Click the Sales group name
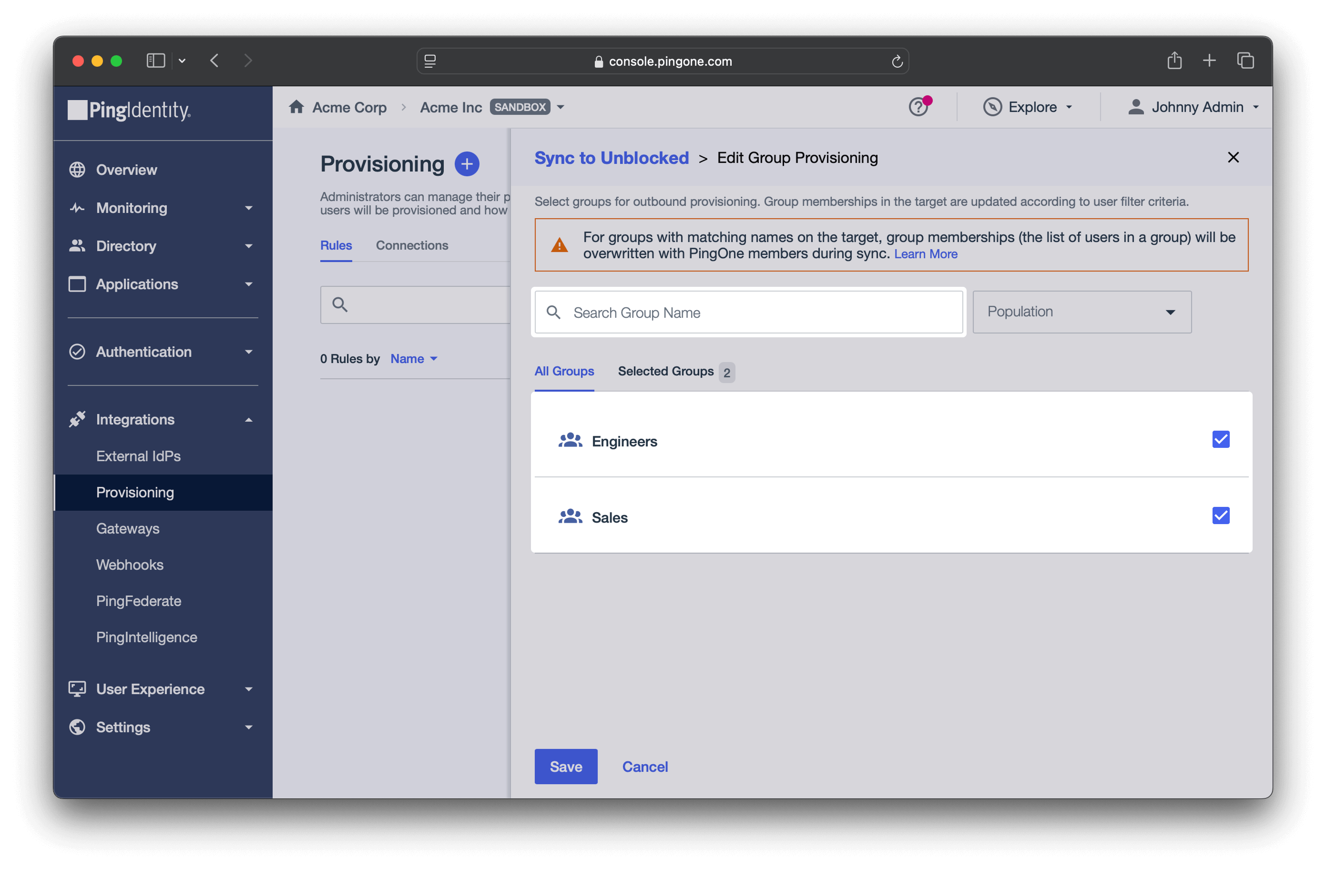The height and width of the screenshot is (869, 1326). pyautogui.click(x=610, y=517)
